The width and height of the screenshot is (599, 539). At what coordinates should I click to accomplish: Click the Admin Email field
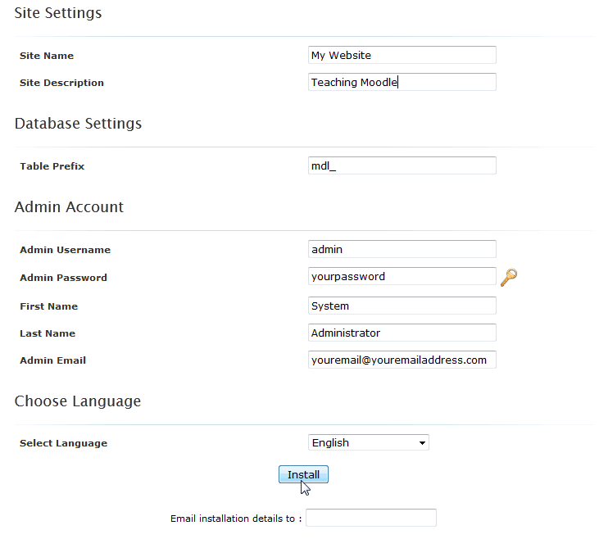(402, 360)
